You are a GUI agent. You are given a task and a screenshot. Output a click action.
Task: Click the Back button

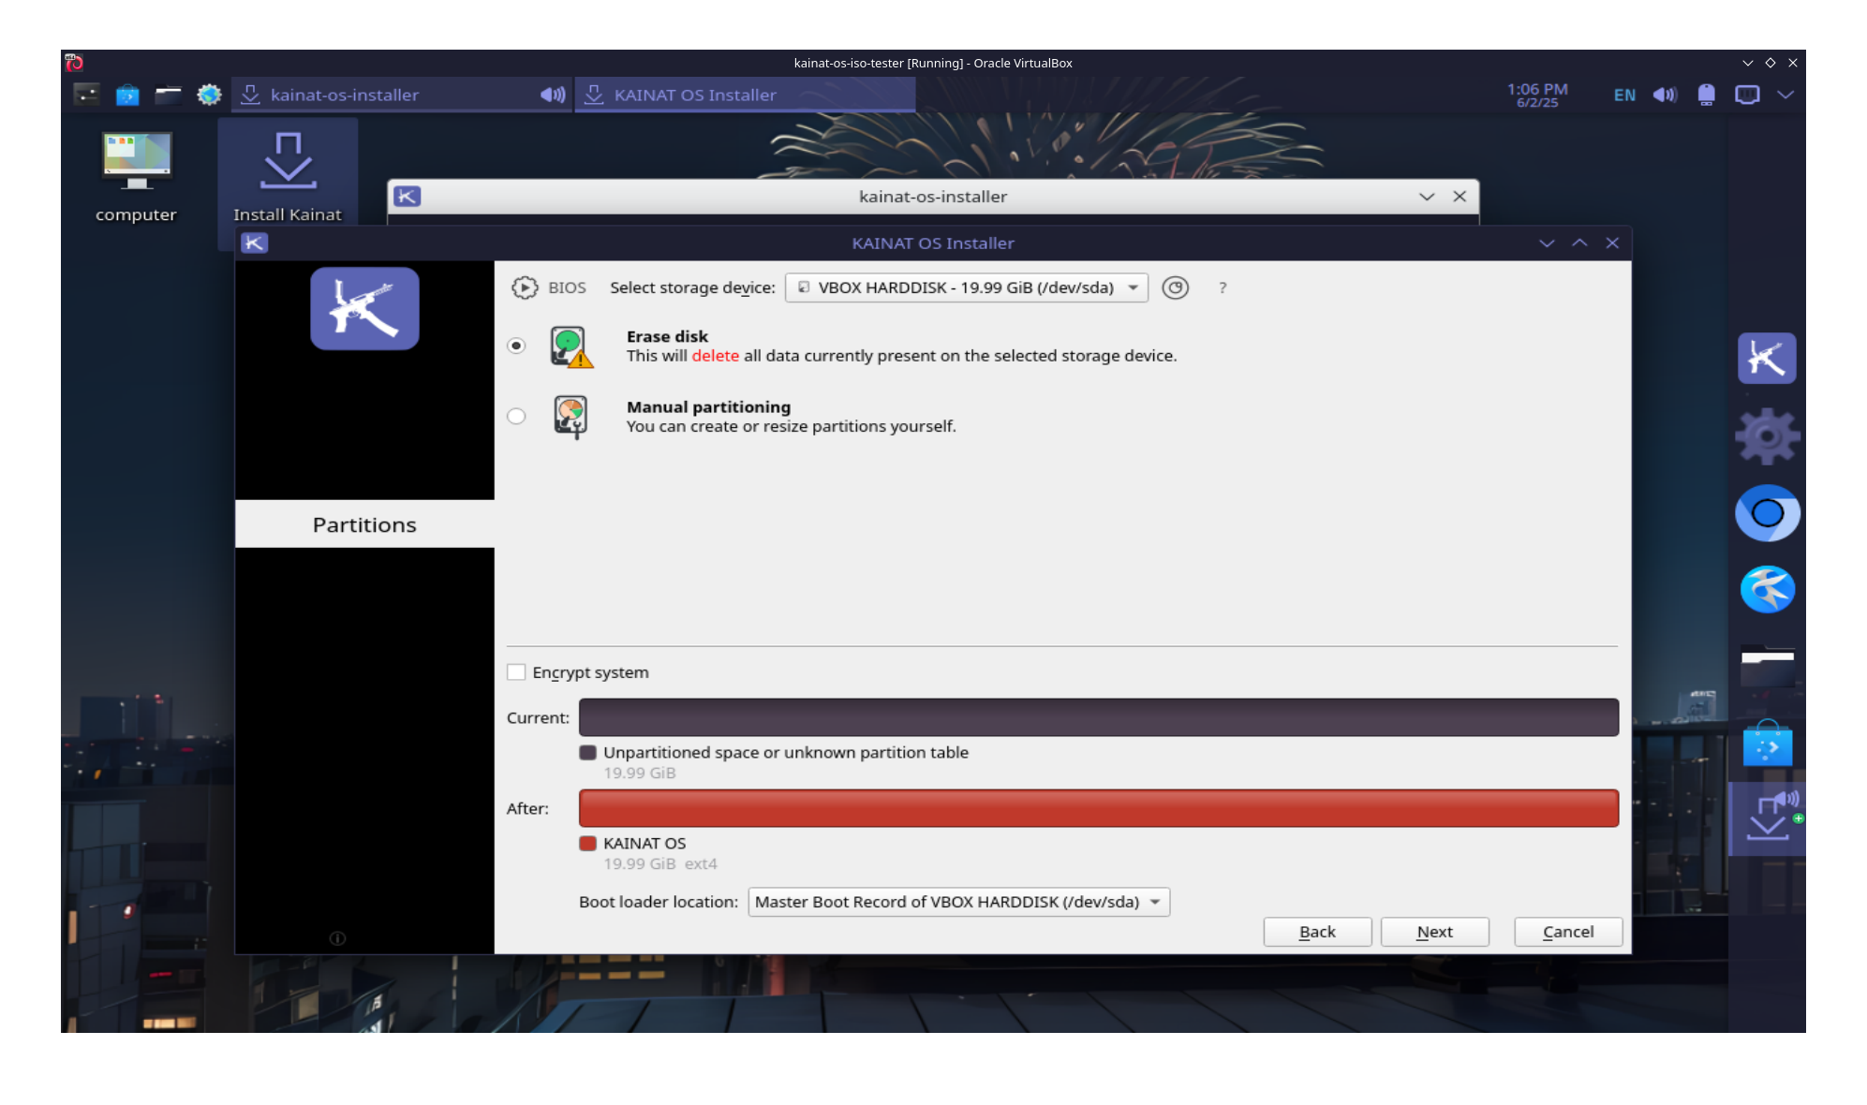pos(1317,932)
